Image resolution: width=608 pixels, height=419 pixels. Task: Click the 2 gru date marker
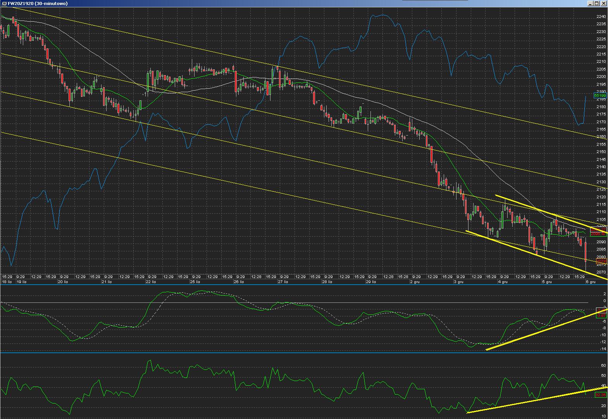pyautogui.click(x=415, y=282)
